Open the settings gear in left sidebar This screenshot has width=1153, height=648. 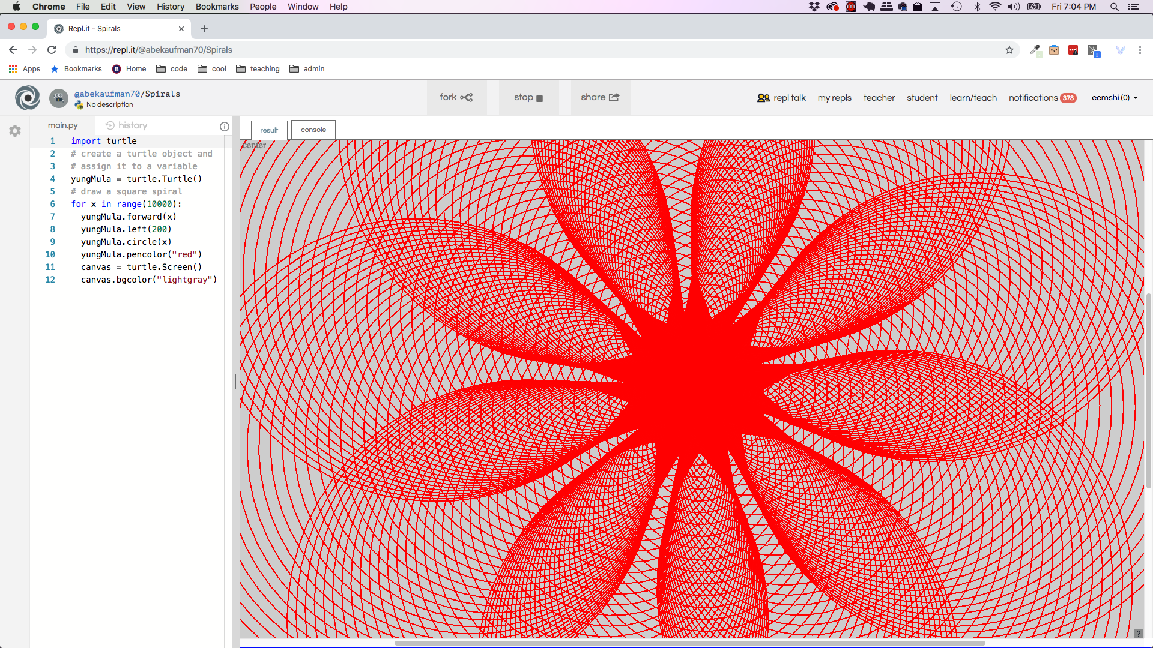point(15,131)
